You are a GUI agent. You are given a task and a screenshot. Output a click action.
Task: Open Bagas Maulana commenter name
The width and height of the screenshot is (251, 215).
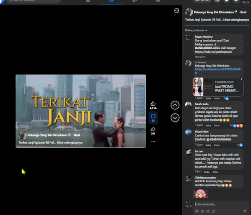tap(204, 37)
